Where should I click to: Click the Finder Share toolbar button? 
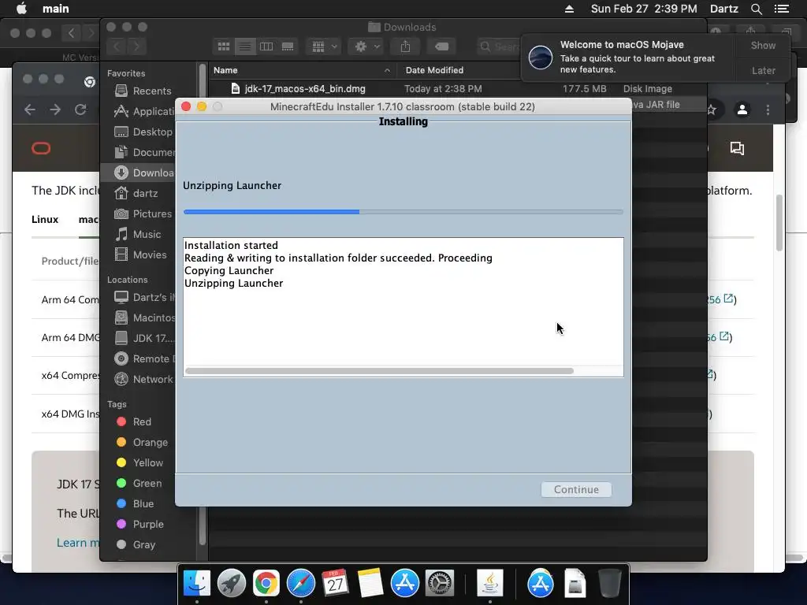click(406, 46)
